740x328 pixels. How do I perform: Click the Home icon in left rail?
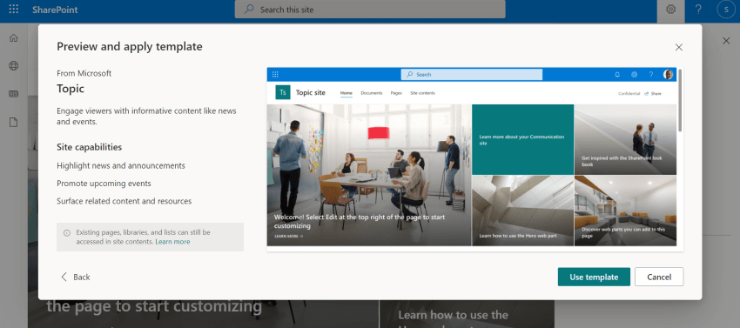(x=14, y=37)
